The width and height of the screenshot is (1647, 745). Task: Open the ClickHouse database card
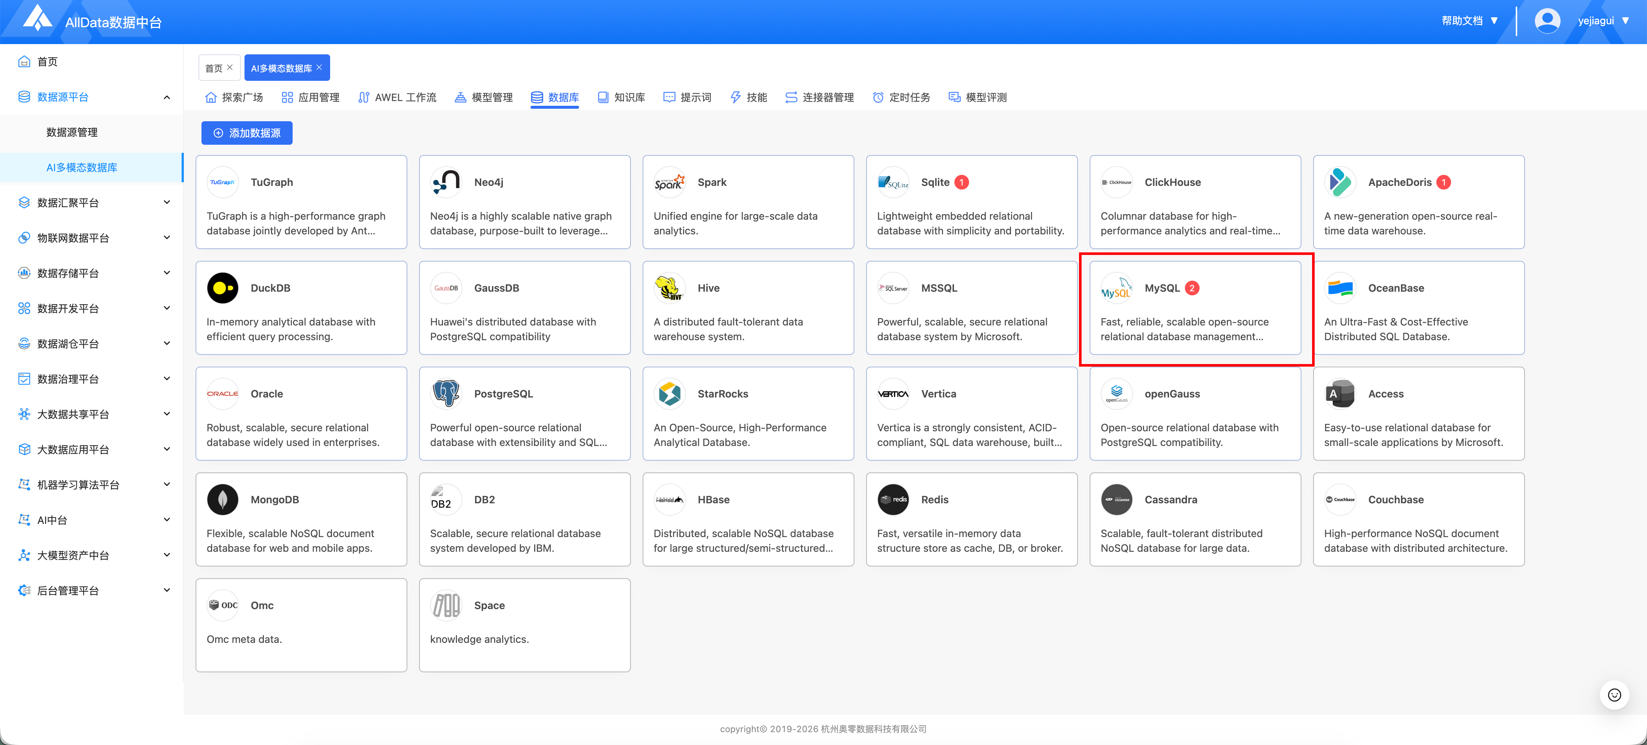pyautogui.click(x=1195, y=202)
